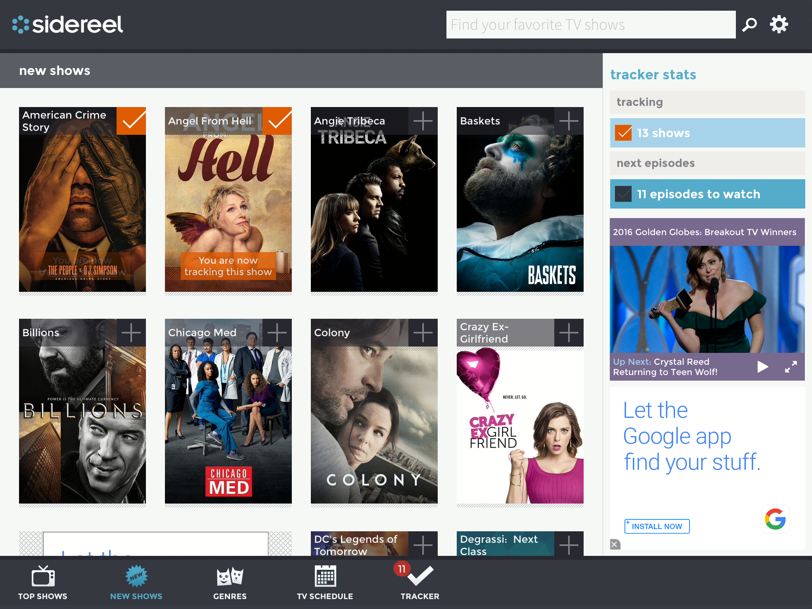812x609 pixels.
Task: Click Golden Globes video thumbnail
Action: pos(707,299)
